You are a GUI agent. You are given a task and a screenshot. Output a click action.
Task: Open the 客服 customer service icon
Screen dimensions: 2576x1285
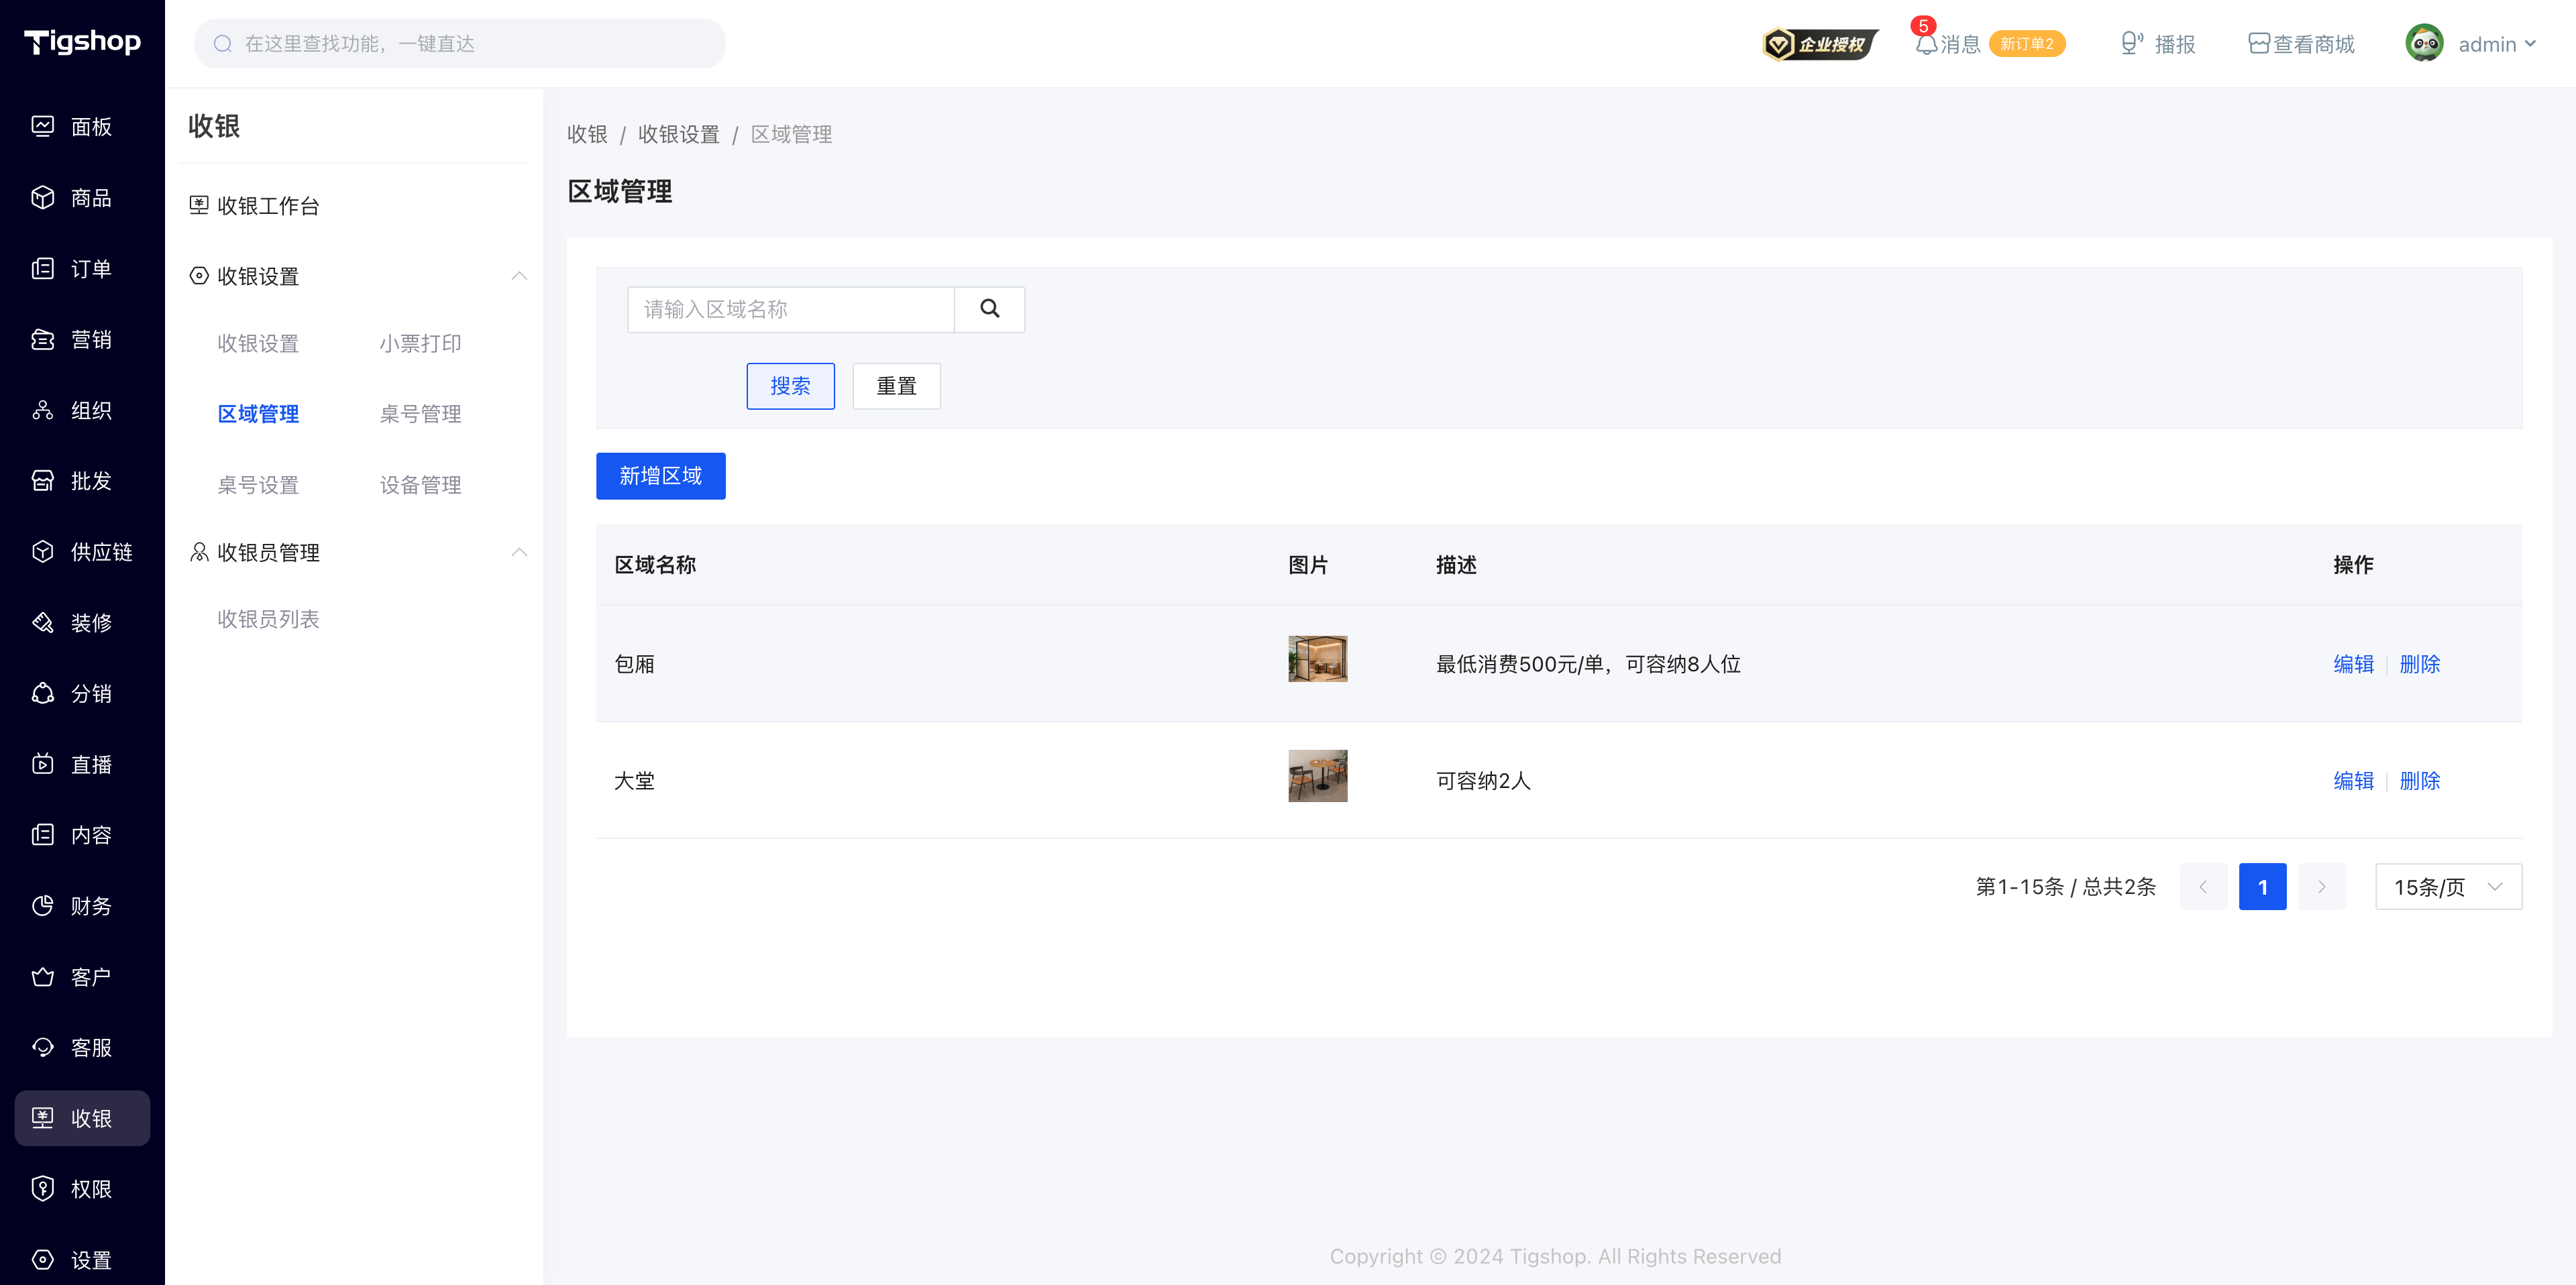click(x=42, y=1047)
